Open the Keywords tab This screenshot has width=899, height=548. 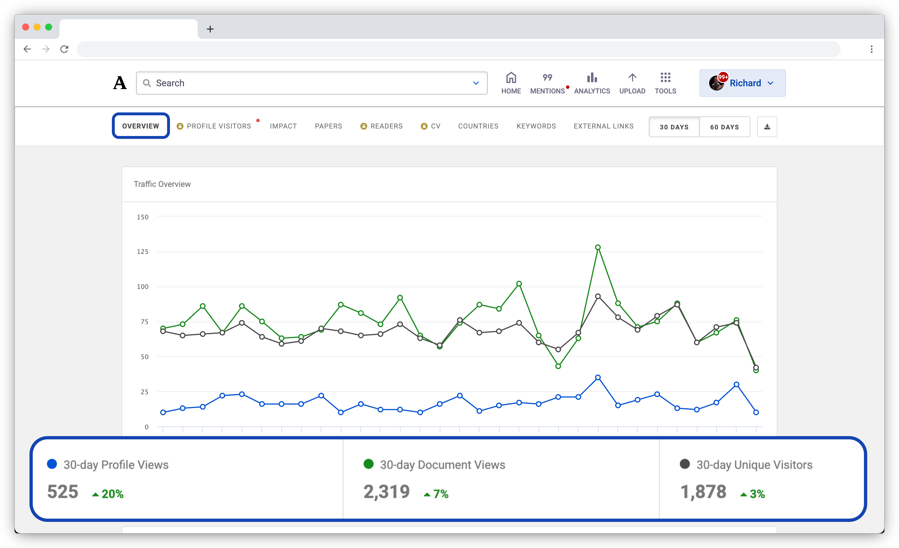[x=536, y=126]
